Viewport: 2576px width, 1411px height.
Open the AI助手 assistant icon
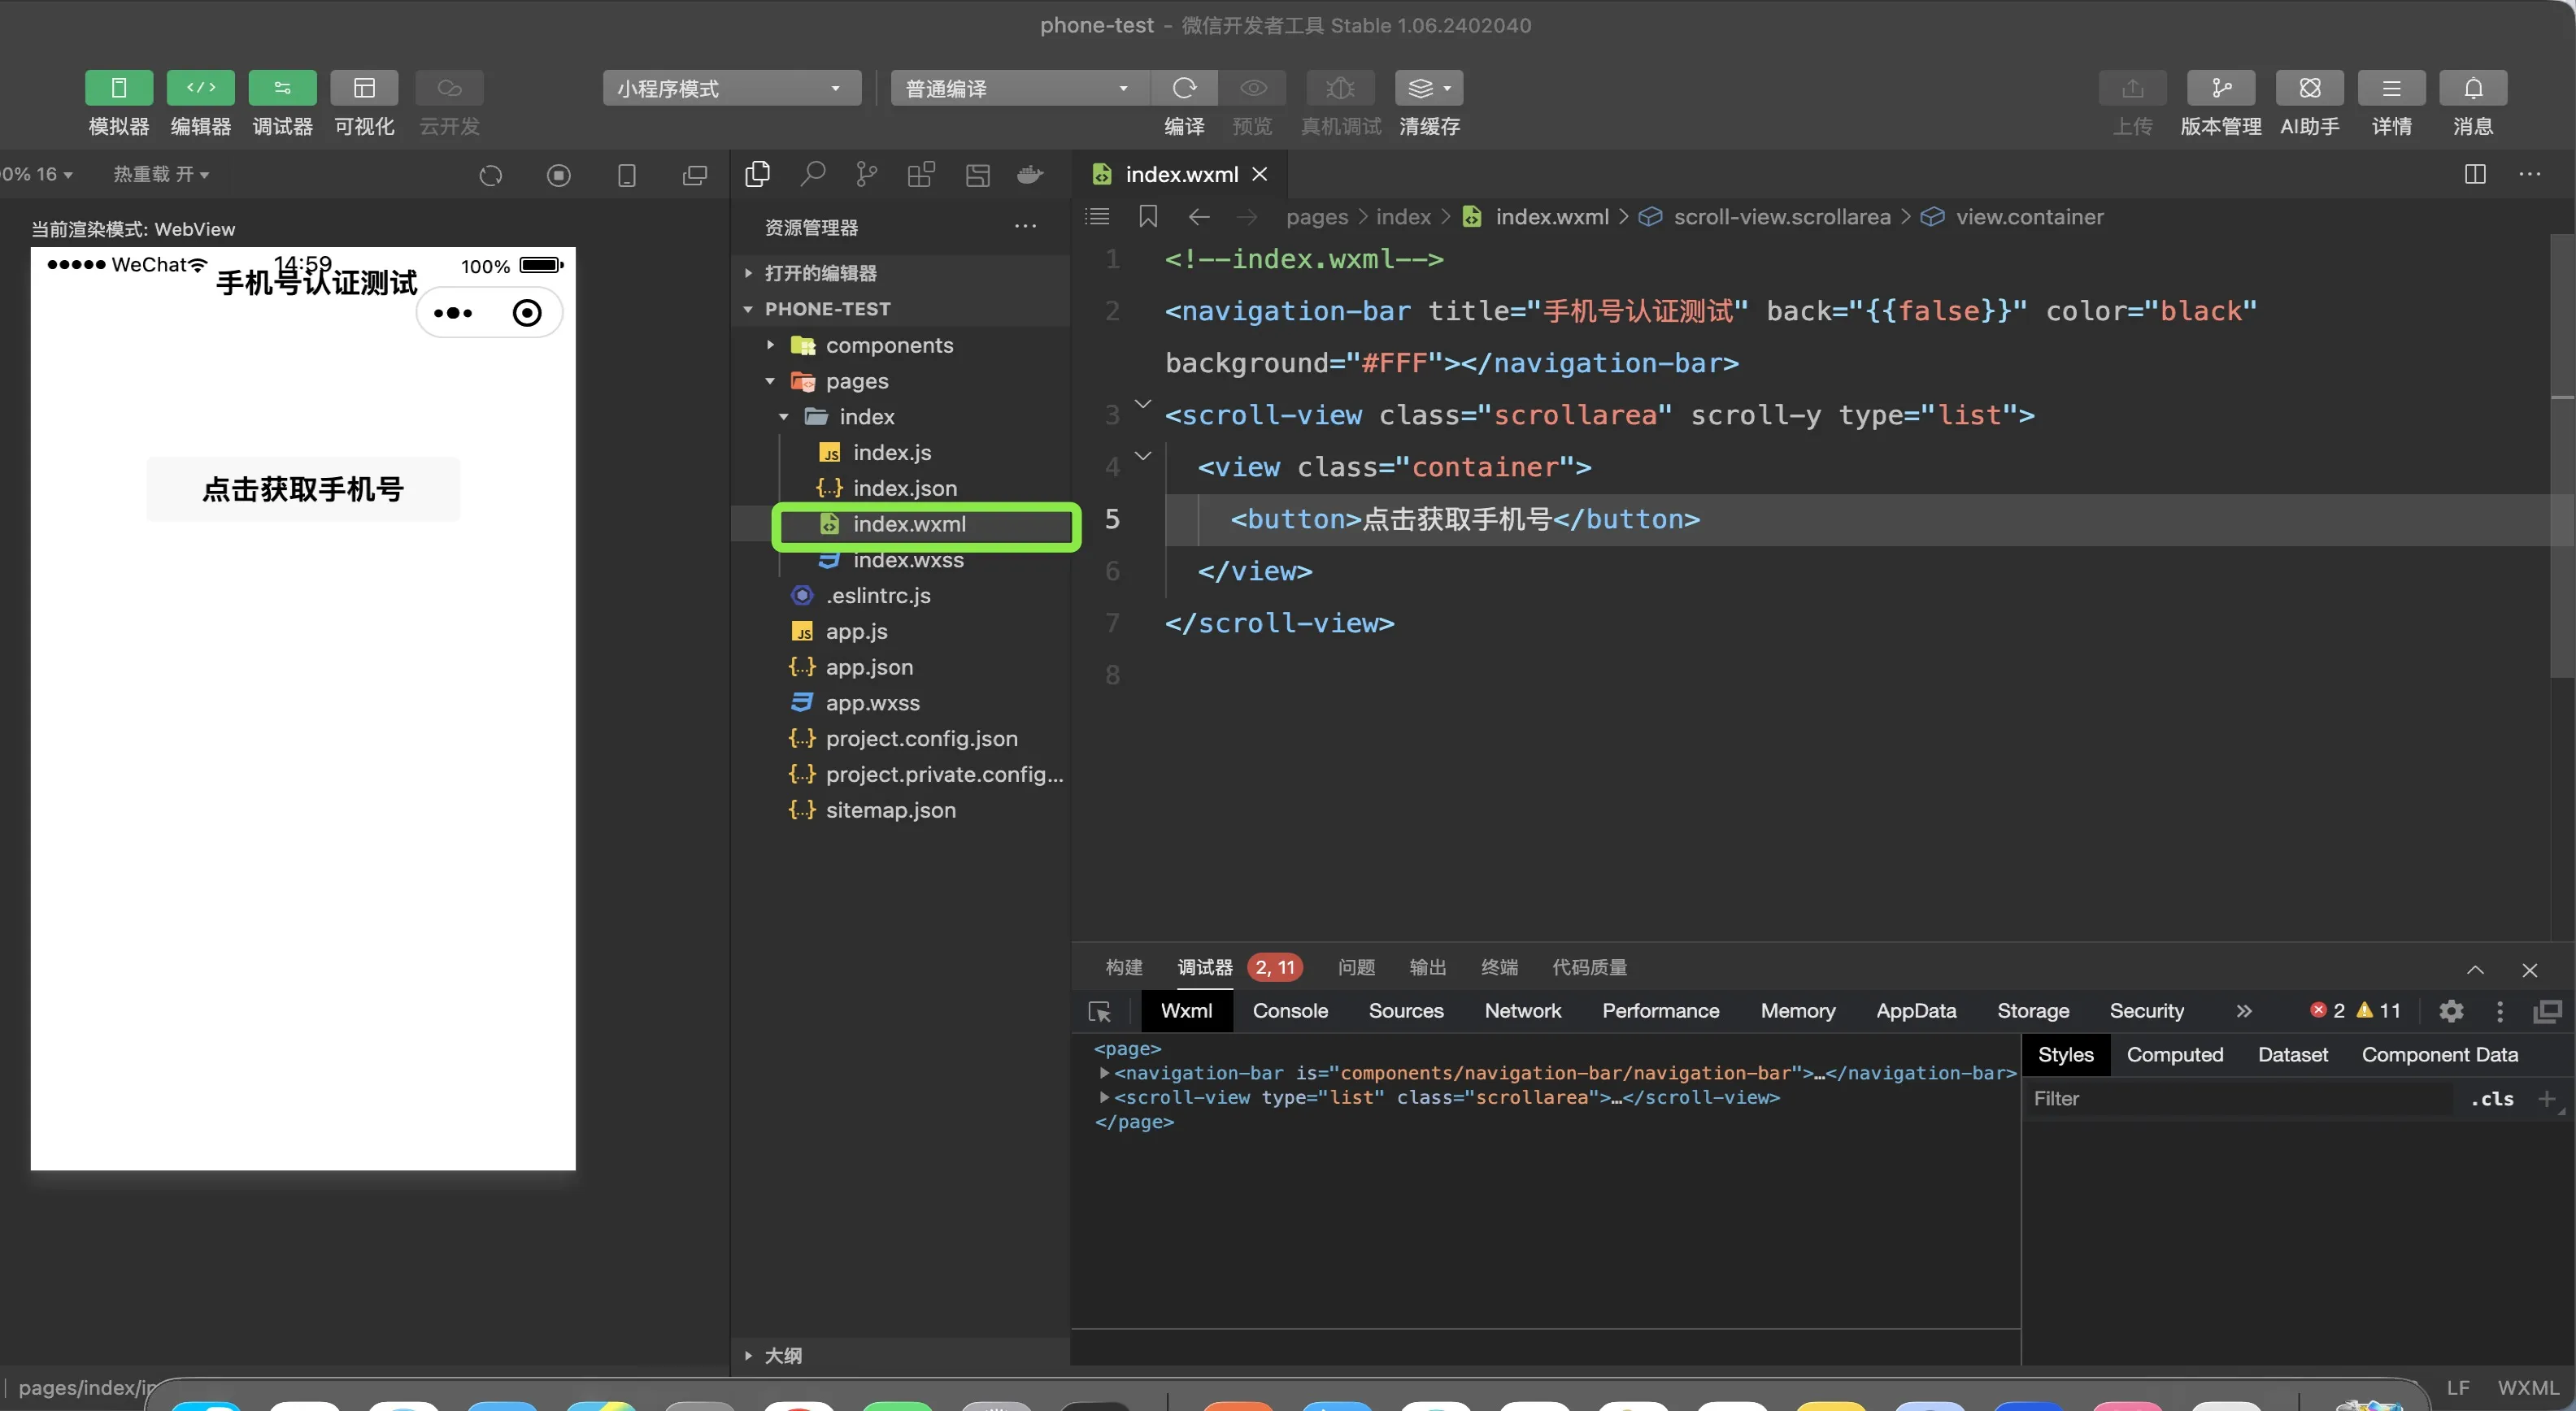(x=2309, y=88)
